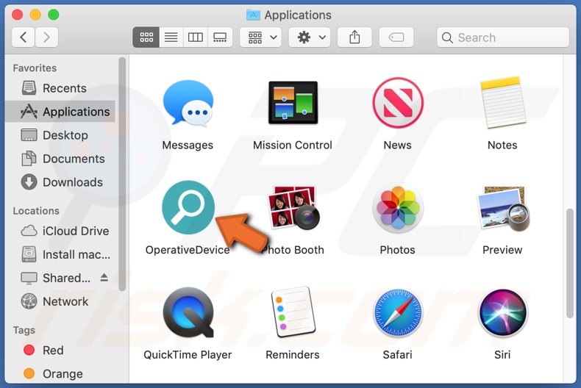Click the Back navigation button

[24, 37]
